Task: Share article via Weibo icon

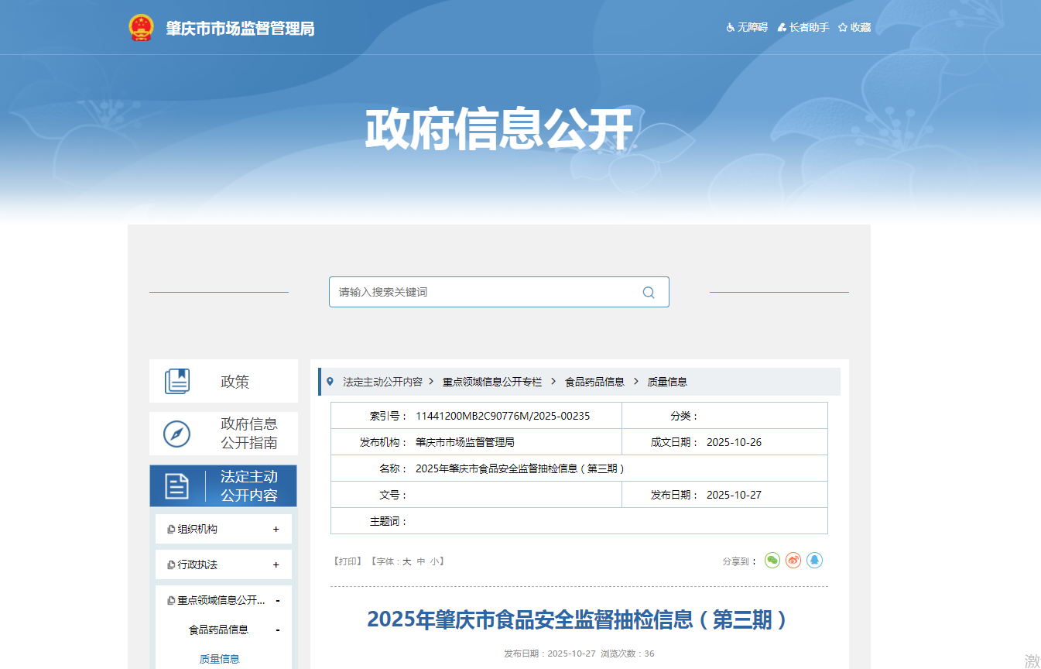Action: [793, 561]
